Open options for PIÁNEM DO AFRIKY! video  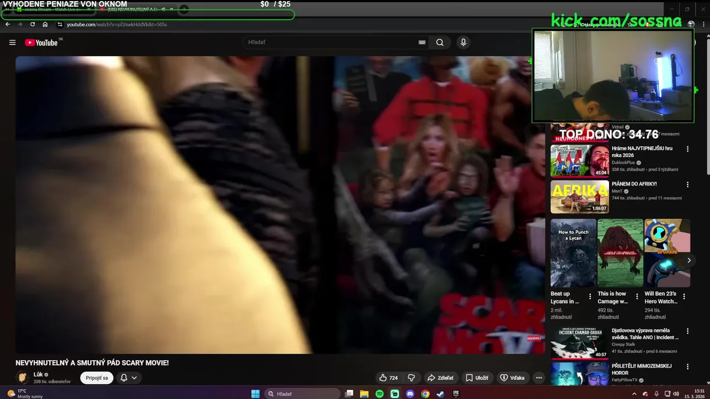(688, 185)
